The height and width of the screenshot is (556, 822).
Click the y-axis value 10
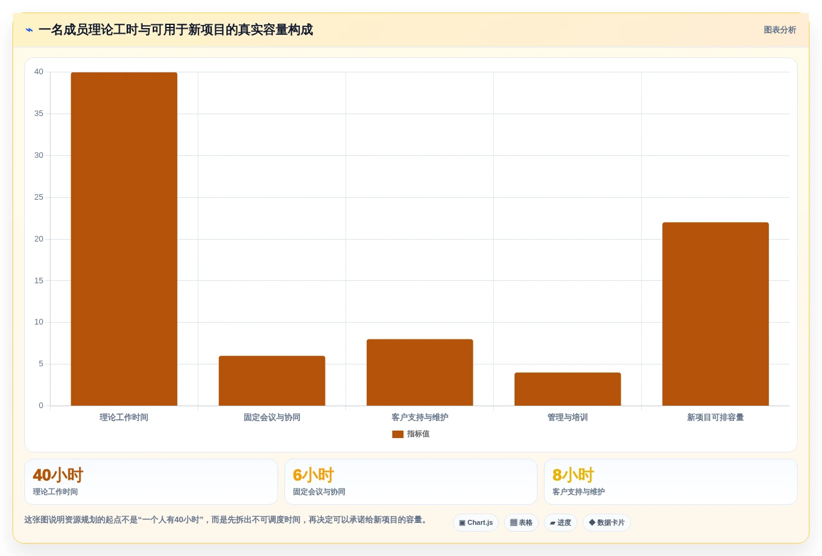pyautogui.click(x=39, y=322)
